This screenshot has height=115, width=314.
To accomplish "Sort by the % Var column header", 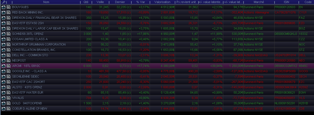I will [x=140, y=2].
